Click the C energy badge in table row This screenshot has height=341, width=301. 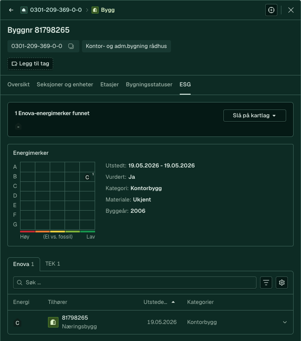pos(17,323)
